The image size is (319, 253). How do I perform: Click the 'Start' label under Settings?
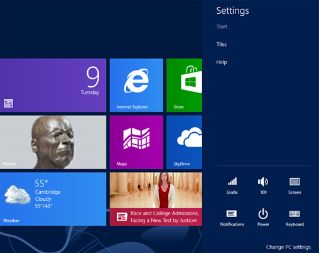coord(222,26)
